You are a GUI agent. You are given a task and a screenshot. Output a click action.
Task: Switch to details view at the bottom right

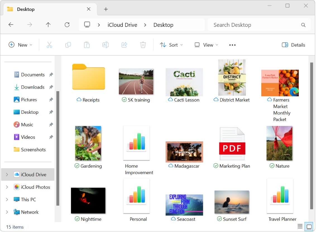300,226
